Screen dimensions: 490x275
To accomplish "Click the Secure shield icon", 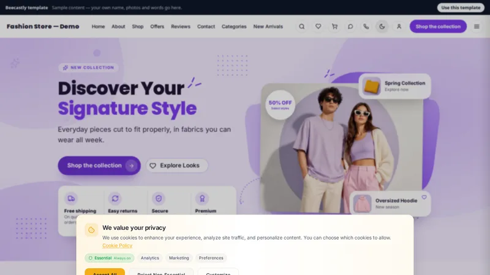I will pos(159,198).
